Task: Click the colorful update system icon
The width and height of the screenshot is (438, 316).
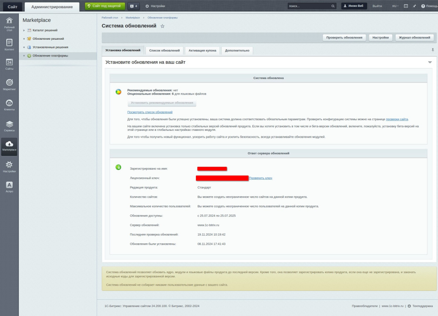Action: (118, 92)
